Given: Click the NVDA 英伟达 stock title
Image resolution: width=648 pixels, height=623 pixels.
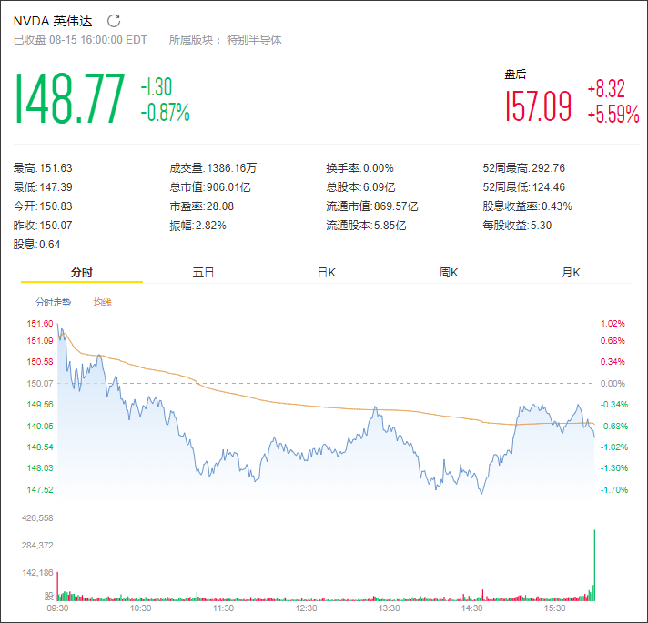Looking at the screenshot, I should click(x=53, y=21).
